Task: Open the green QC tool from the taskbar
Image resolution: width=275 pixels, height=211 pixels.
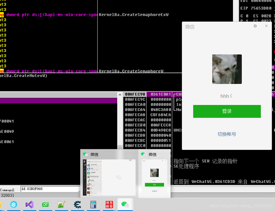Action: [46, 204]
